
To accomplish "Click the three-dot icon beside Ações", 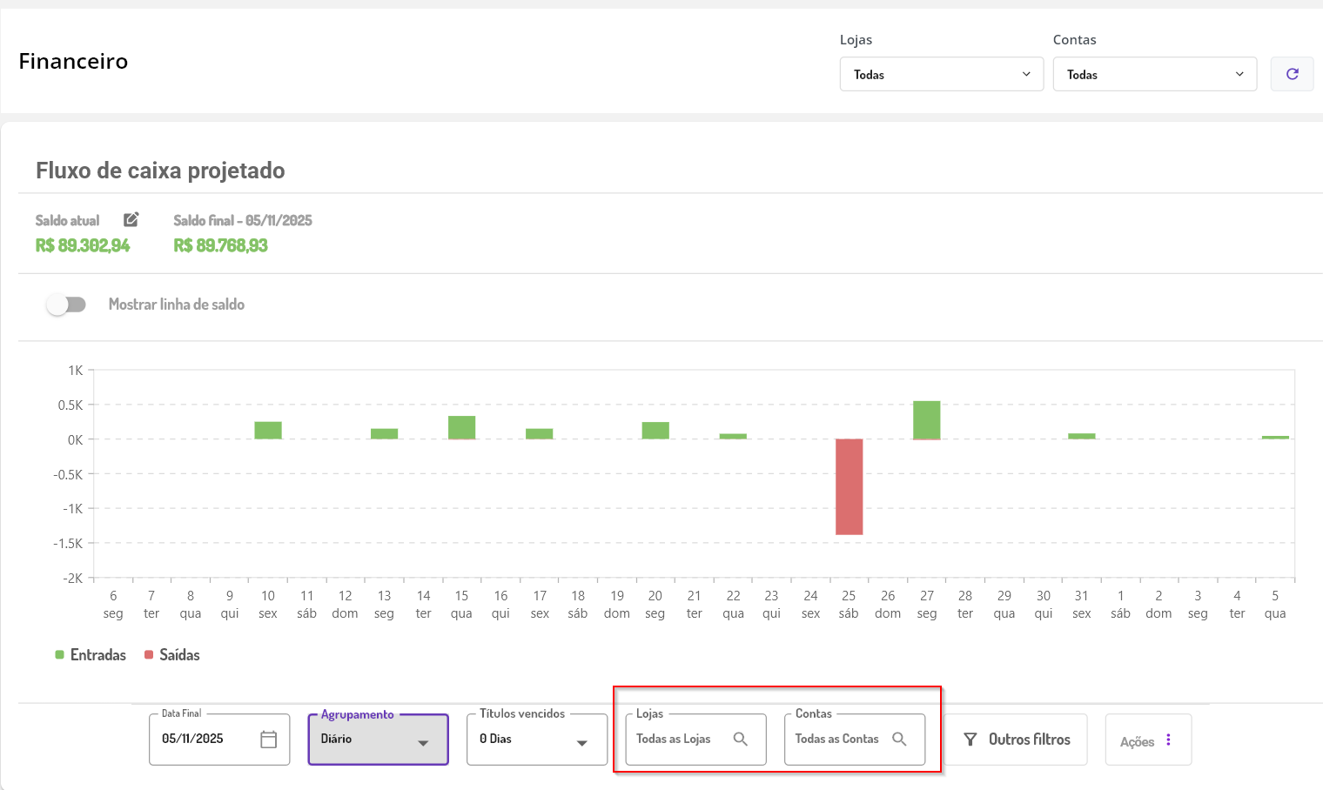I will [1168, 740].
